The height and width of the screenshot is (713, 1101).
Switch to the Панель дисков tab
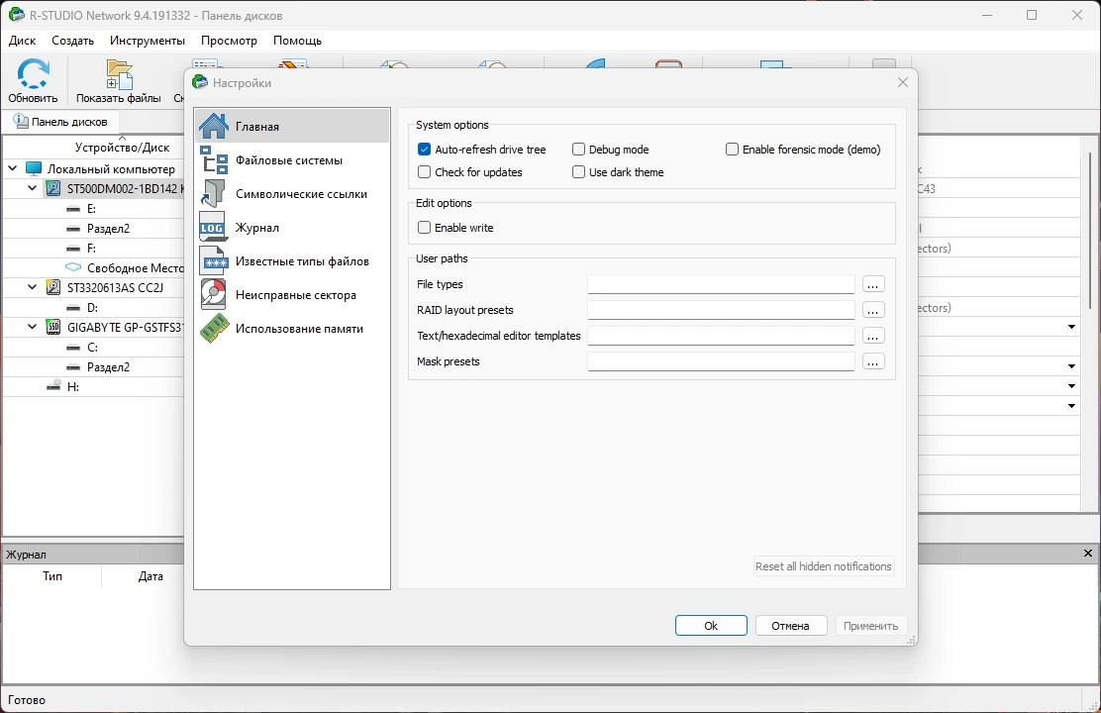click(61, 122)
